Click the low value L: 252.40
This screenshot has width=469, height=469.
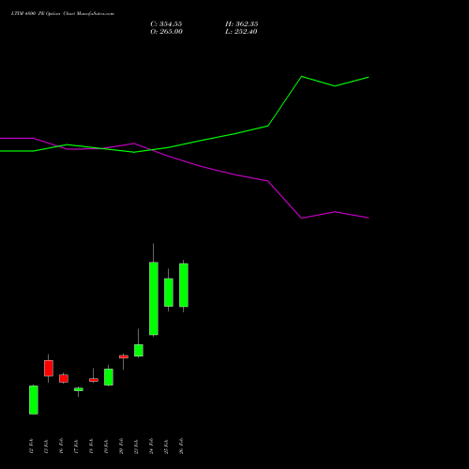241,32
